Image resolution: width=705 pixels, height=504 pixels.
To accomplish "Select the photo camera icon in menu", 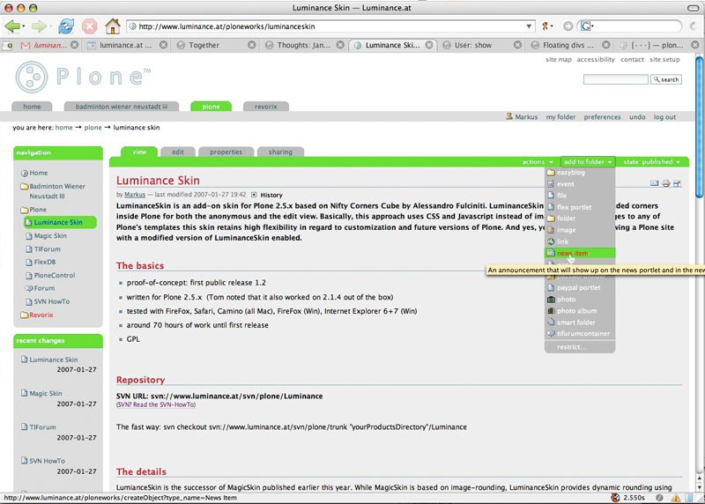I will coord(551,300).
